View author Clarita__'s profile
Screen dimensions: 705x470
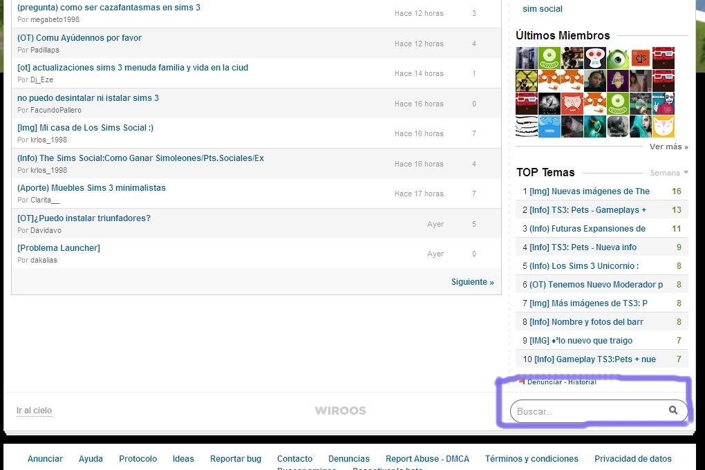(45, 200)
